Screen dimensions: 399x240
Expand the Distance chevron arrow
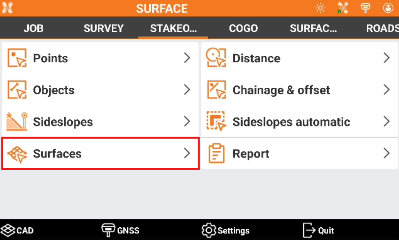click(387, 58)
